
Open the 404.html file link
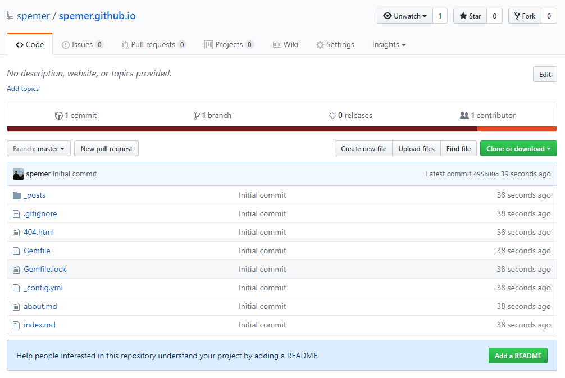39,233
